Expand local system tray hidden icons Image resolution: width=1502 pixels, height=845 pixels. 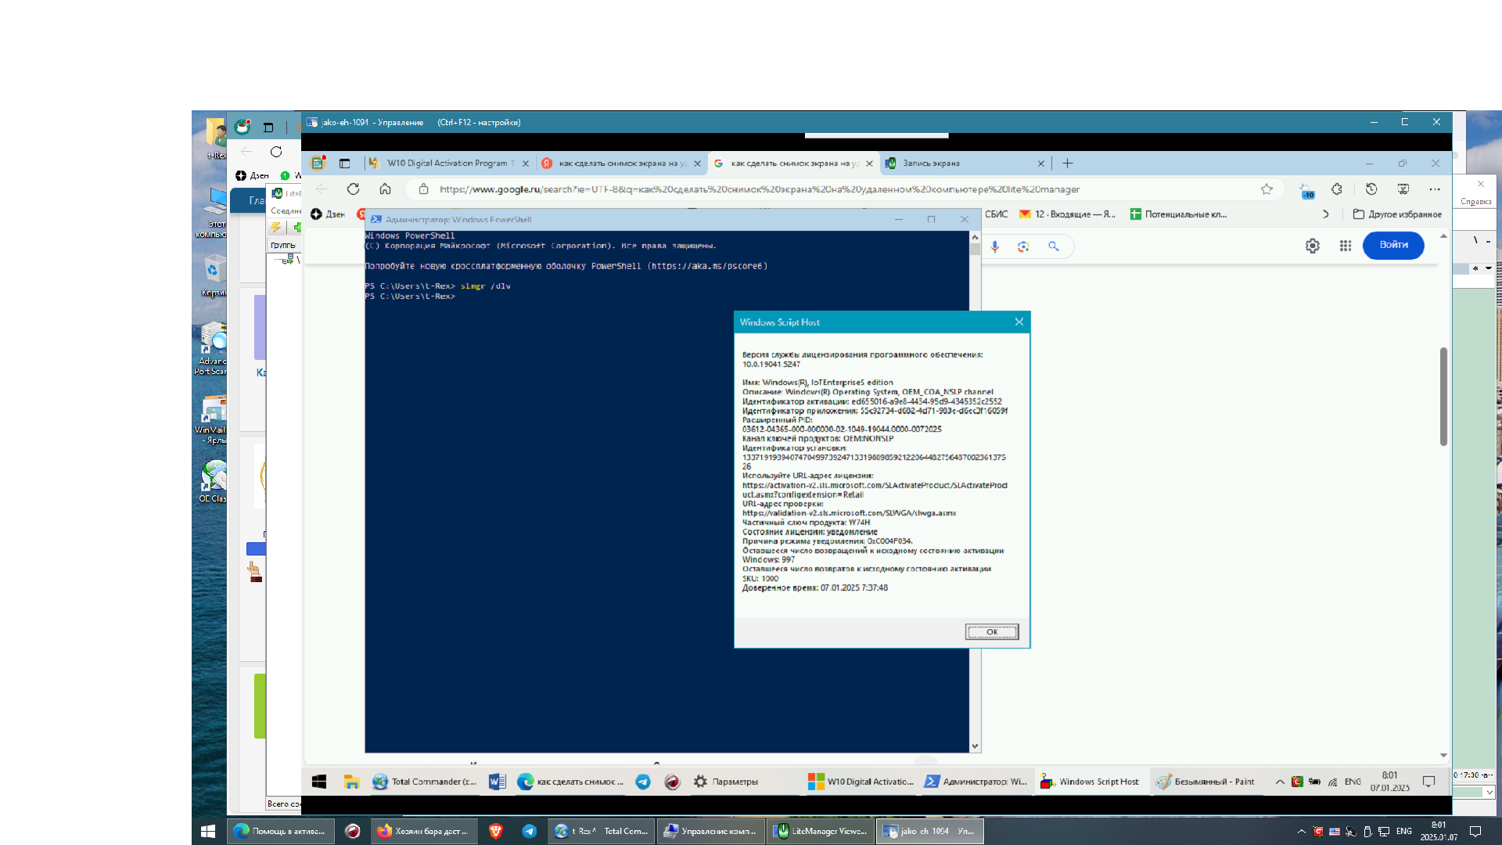1301,831
